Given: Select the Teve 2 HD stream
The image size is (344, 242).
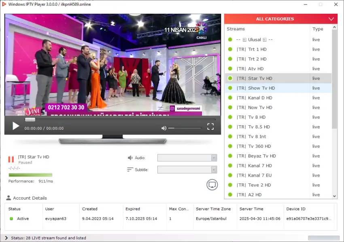Looking at the screenshot, I should click(278, 185).
